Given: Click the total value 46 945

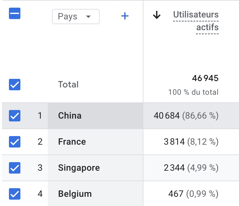Looking at the screenshot, I should [205, 78].
